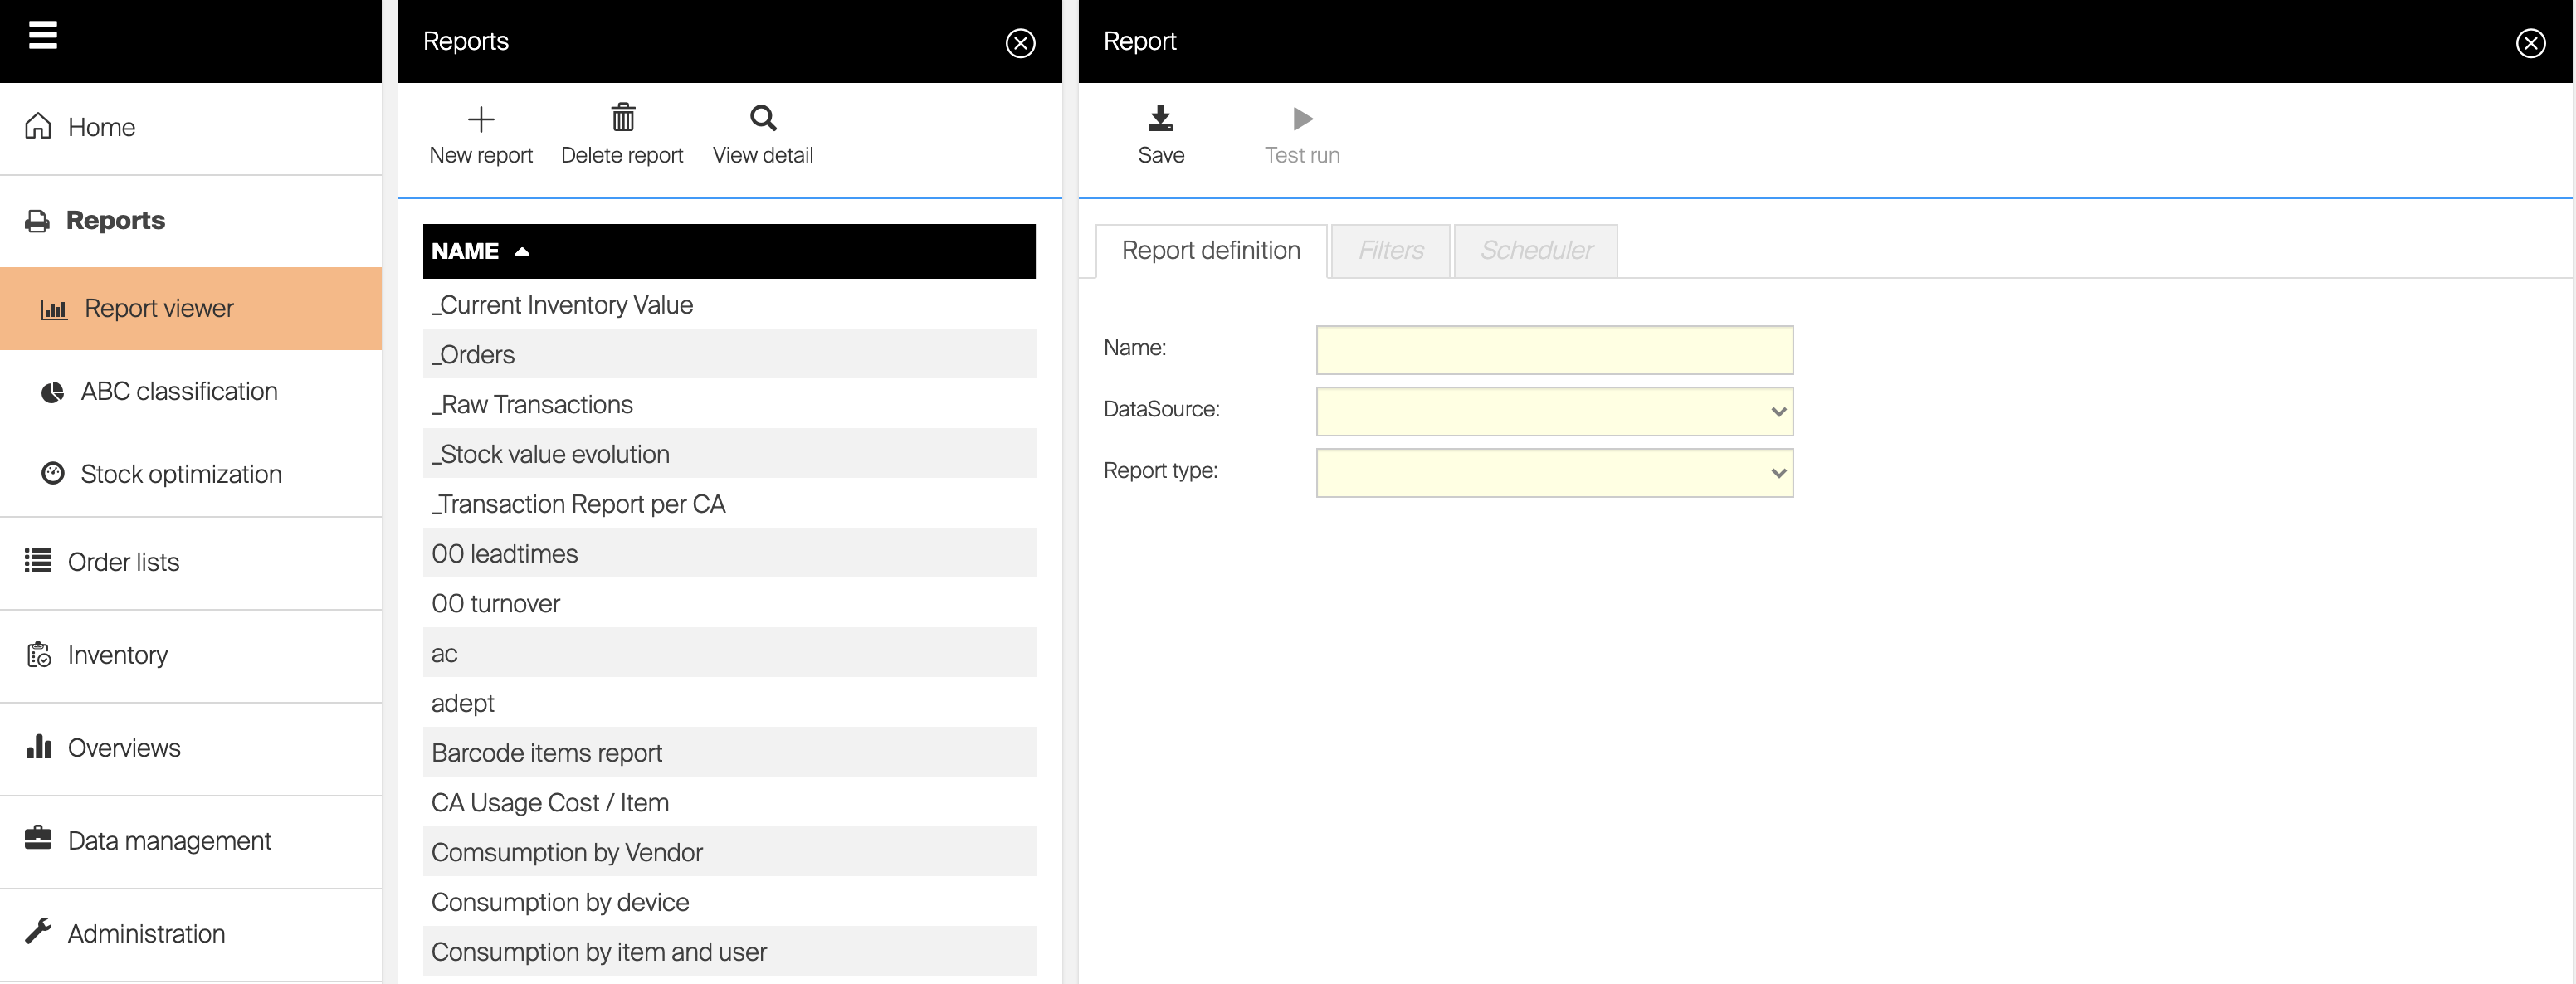Open the hamburger menu icon
The image size is (2576, 984).
42,35
